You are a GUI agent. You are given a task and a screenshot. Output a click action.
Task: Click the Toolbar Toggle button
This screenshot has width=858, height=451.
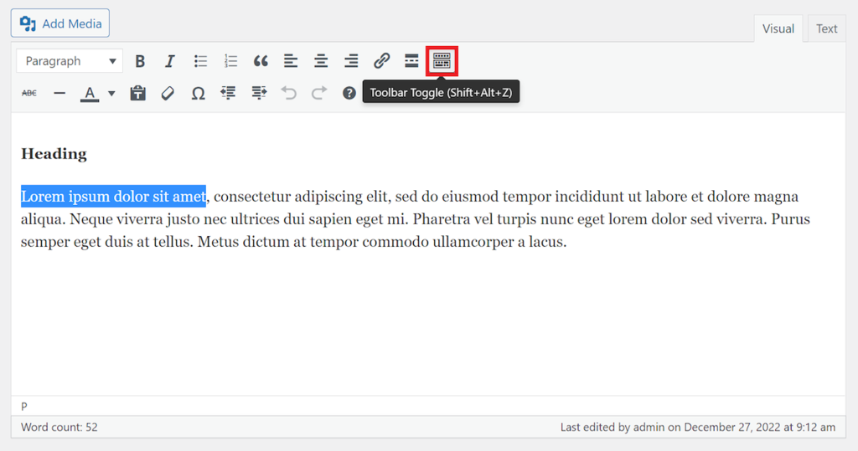pyautogui.click(x=442, y=61)
